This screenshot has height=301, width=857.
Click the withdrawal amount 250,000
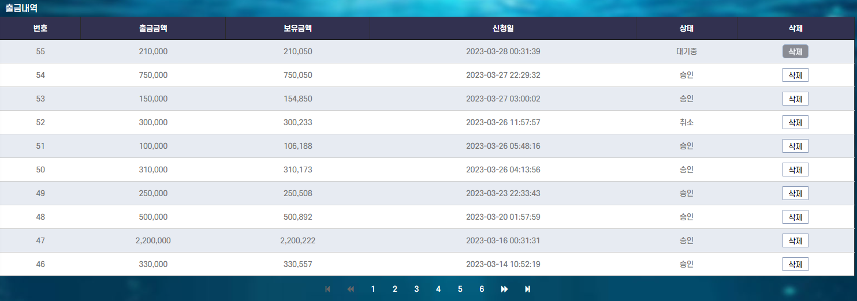[x=153, y=193]
